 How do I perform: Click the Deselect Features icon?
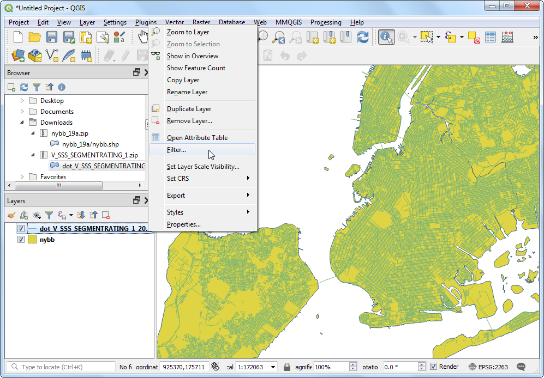click(473, 37)
